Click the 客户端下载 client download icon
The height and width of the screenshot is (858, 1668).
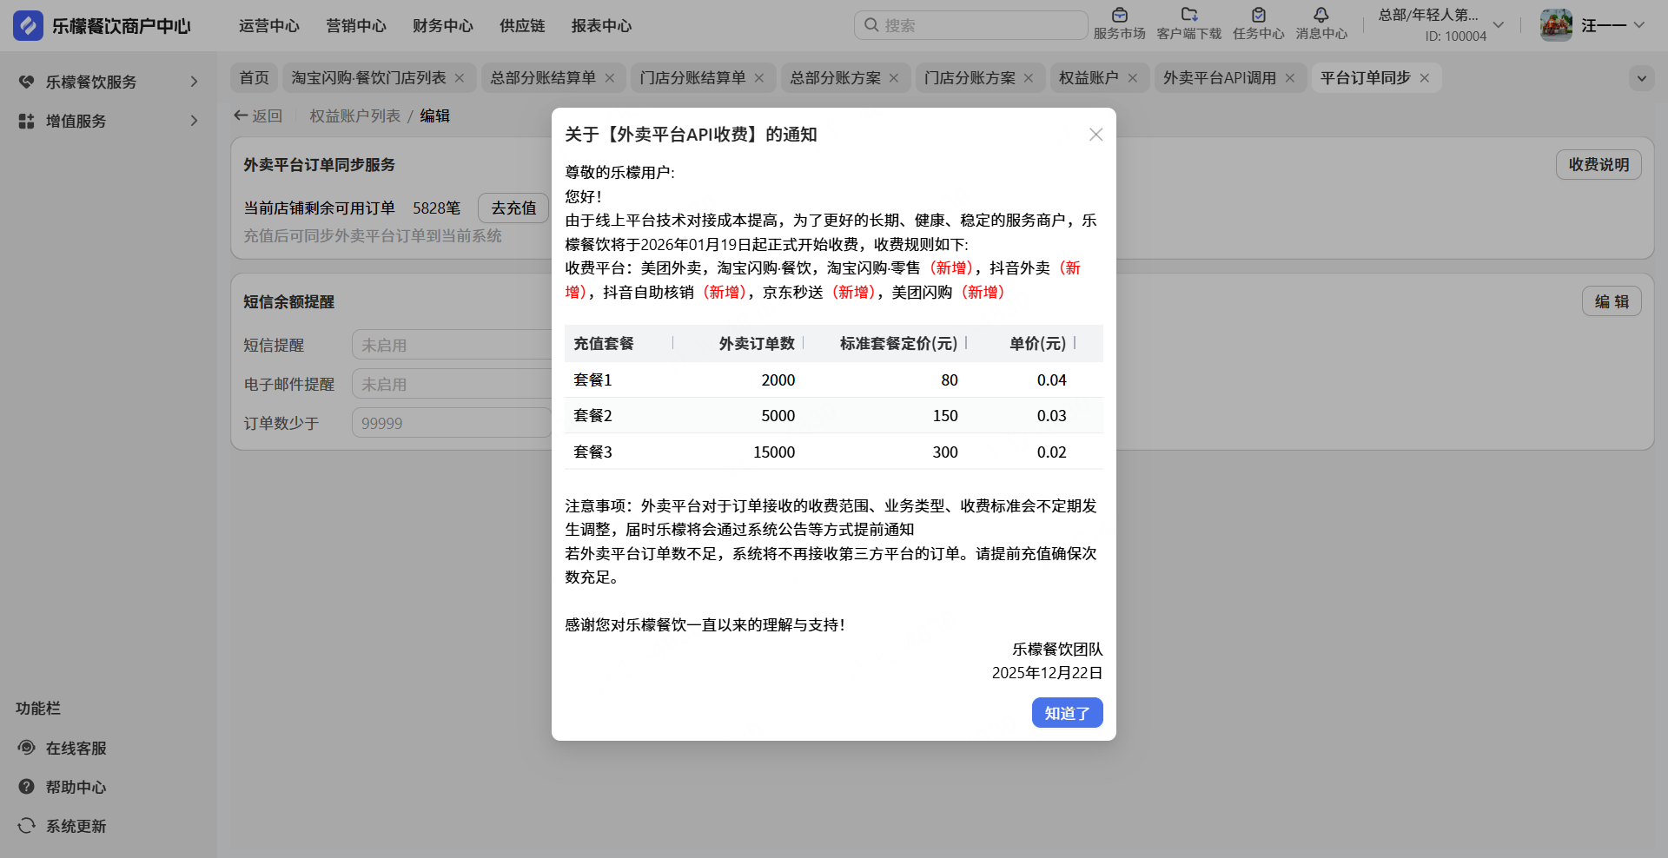coord(1188,16)
